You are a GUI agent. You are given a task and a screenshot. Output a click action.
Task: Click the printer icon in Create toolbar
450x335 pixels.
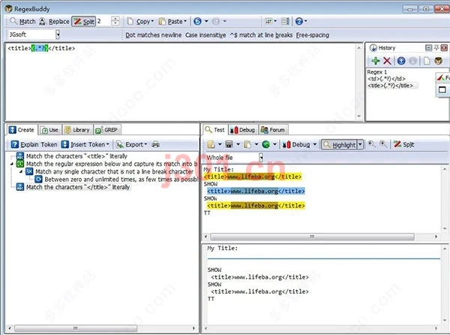coord(155,144)
